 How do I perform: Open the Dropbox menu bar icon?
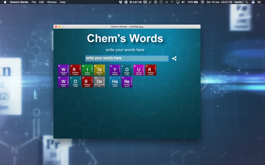point(121,2)
